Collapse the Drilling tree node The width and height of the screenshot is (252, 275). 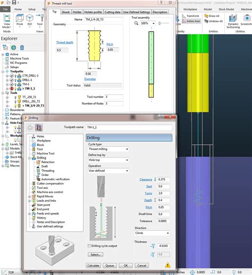[x=29, y=158]
